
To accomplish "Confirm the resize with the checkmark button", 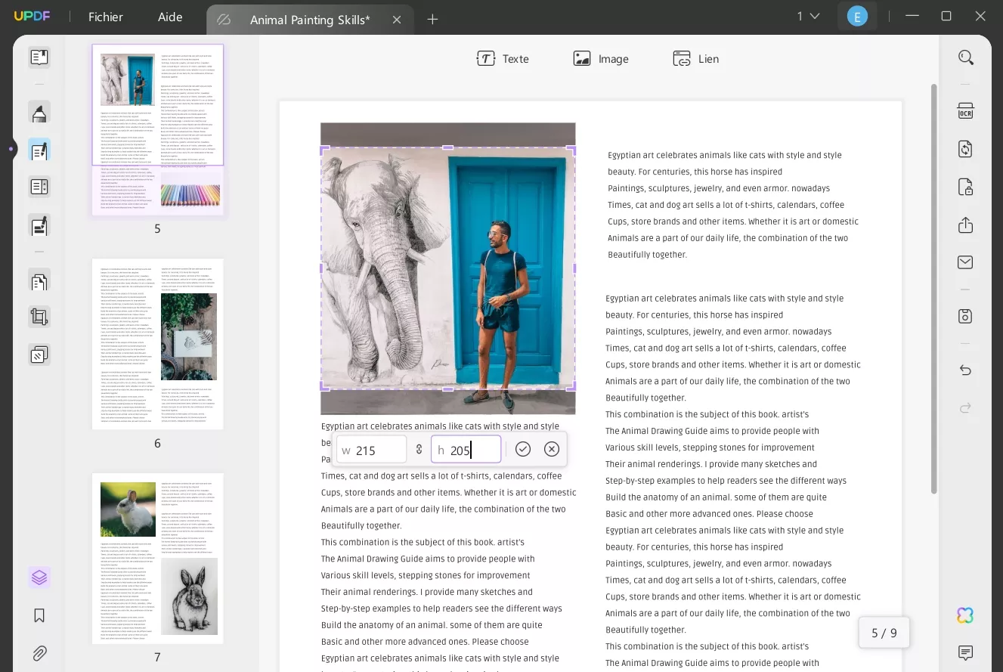I will click(522, 449).
